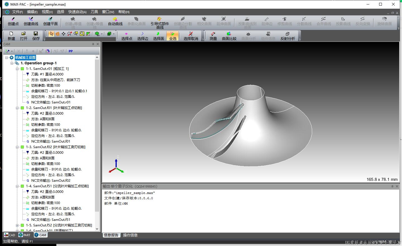Screen dimensions: 402x246
Task: Click the blue PP post-processor icon
Action: [71, 51]
